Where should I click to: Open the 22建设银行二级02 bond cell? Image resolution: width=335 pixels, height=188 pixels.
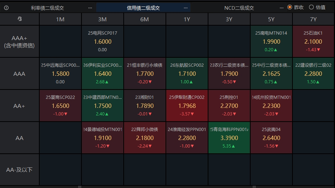coord(313,74)
